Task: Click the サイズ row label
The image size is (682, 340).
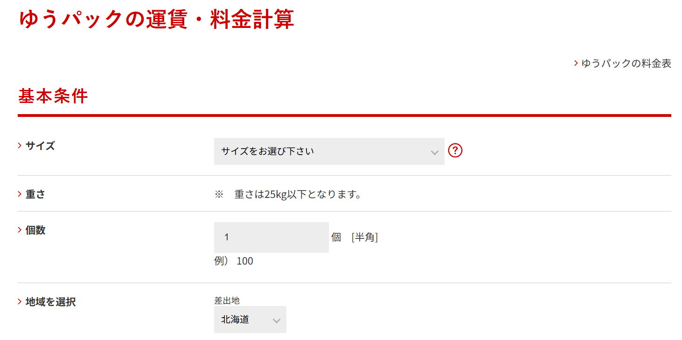Action: click(40, 146)
